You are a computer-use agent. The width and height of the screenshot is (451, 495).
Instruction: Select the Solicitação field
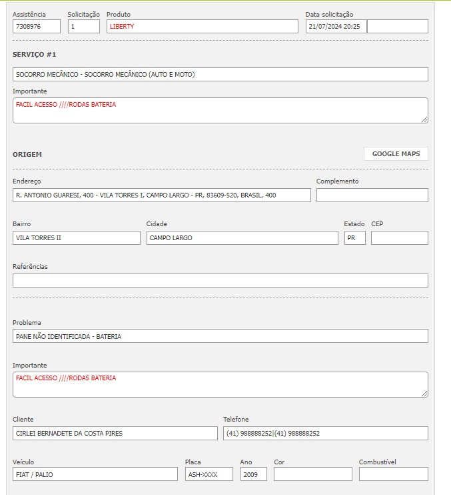pyautogui.click(x=83, y=27)
